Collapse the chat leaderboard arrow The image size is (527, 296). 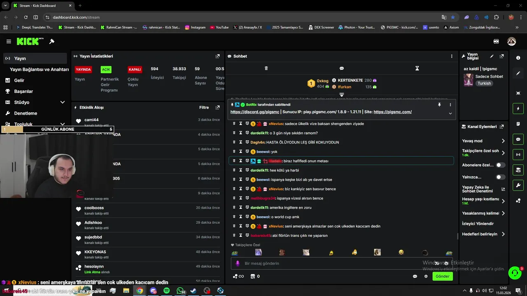tap(341, 95)
